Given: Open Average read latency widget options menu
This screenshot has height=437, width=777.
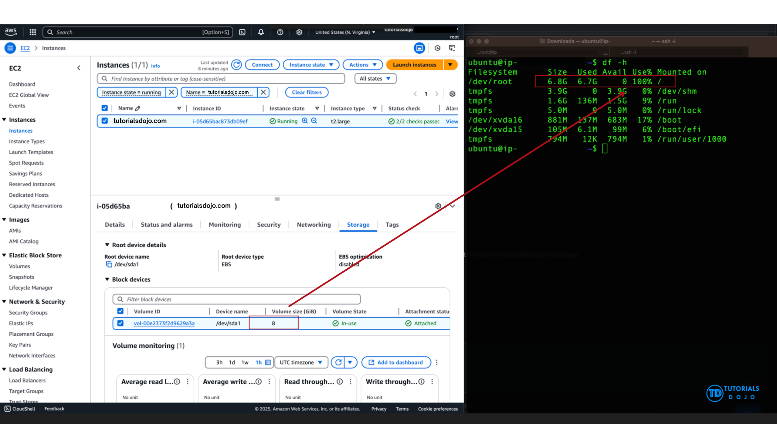Looking at the screenshot, I should click(x=188, y=381).
